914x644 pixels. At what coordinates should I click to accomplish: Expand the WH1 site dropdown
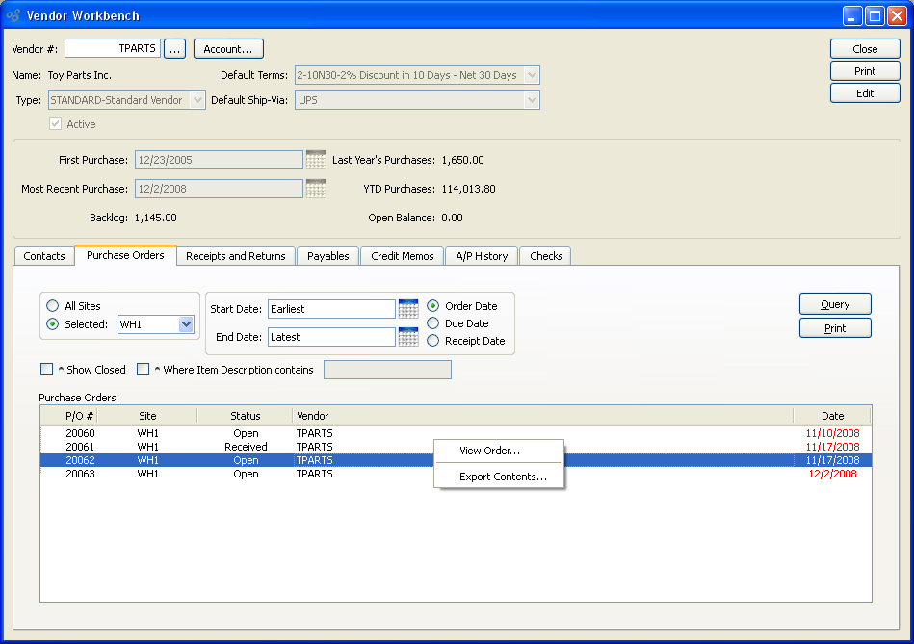coord(186,324)
